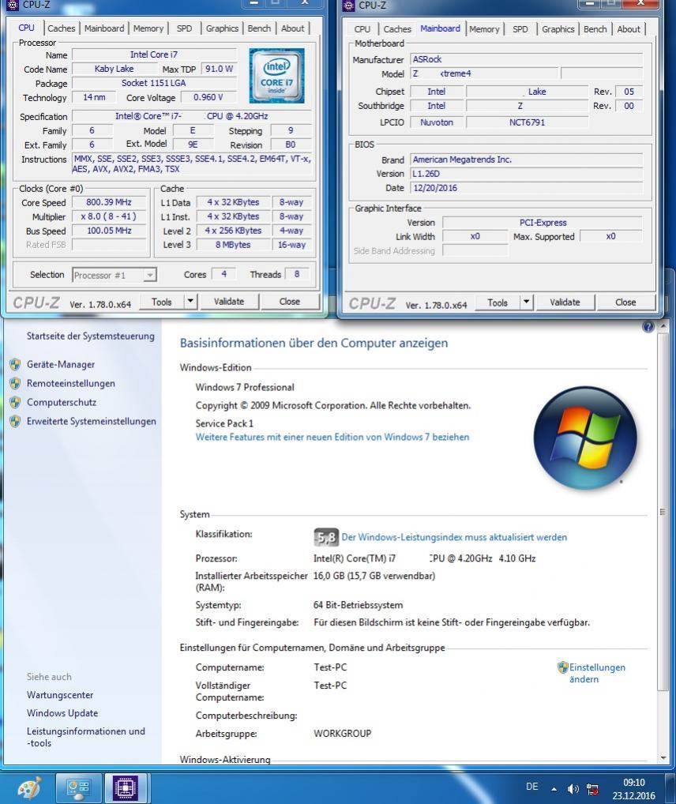The width and height of the screenshot is (676, 804).
Task: Open the Processor #1 selection dropdown
Action: 115,276
